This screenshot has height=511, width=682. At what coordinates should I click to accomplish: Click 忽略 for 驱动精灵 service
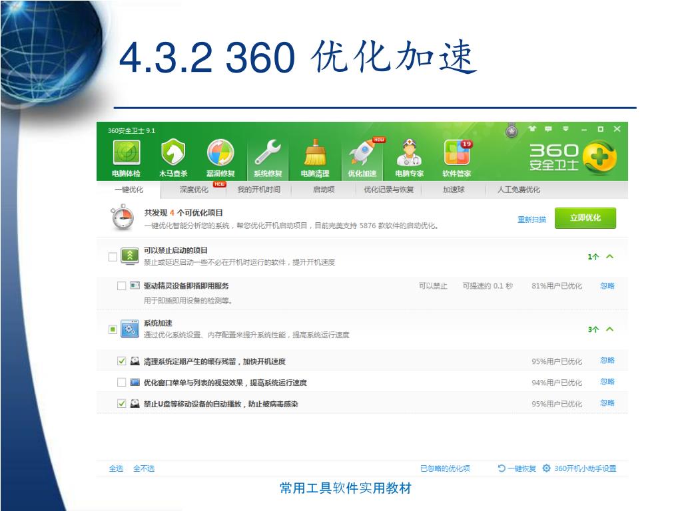(x=607, y=285)
